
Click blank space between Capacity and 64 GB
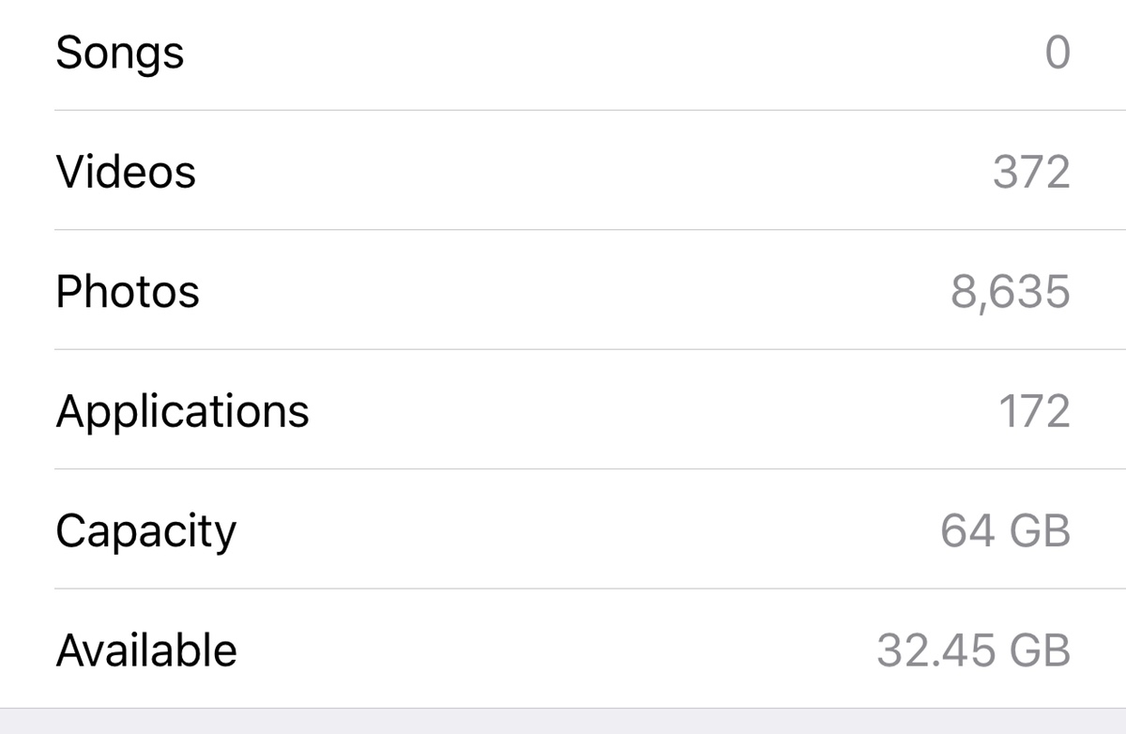point(588,531)
